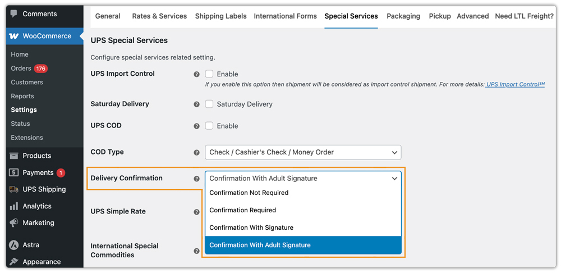Click the Comments speech bubble icon
The height and width of the screenshot is (273, 561).
click(14, 14)
